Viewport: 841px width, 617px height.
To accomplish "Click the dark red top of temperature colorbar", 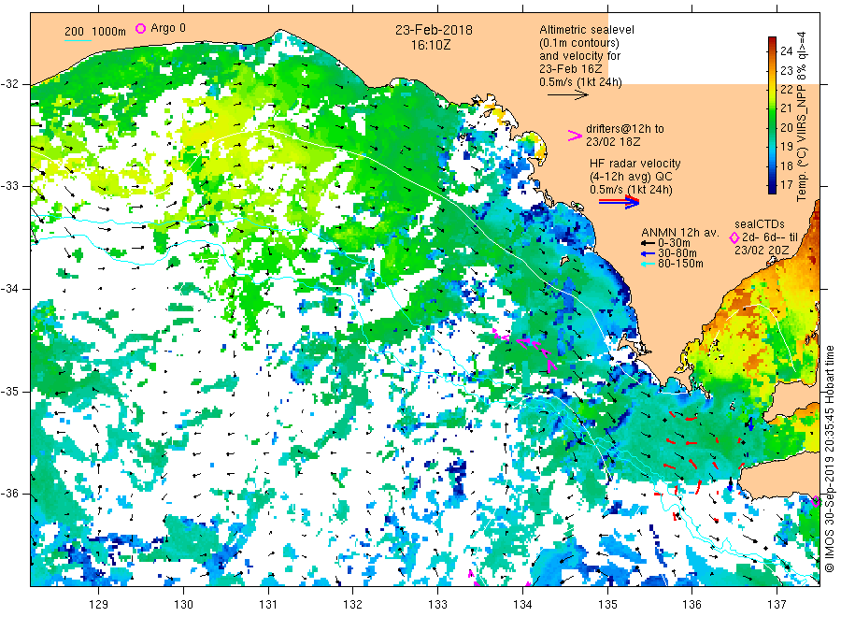I will [772, 41].
